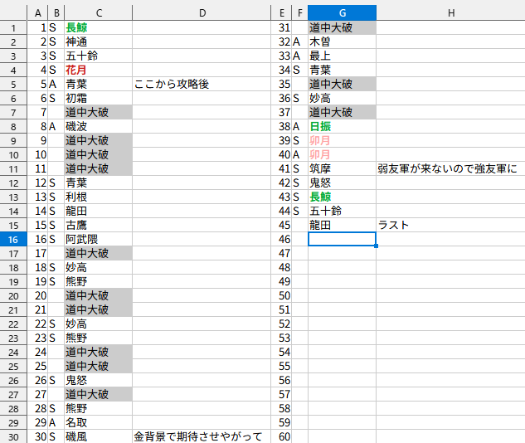Click green 長鯨 cell in row 1

click(98, 27)
